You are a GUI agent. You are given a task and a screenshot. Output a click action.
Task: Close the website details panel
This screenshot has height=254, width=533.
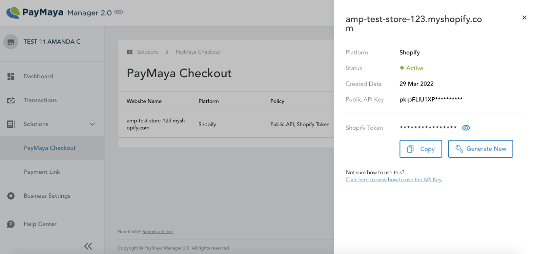click(524, 17)
